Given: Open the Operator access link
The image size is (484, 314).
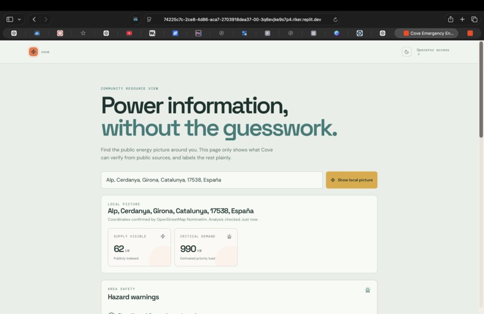Looking at the screenshot, I should coord(432,52).
